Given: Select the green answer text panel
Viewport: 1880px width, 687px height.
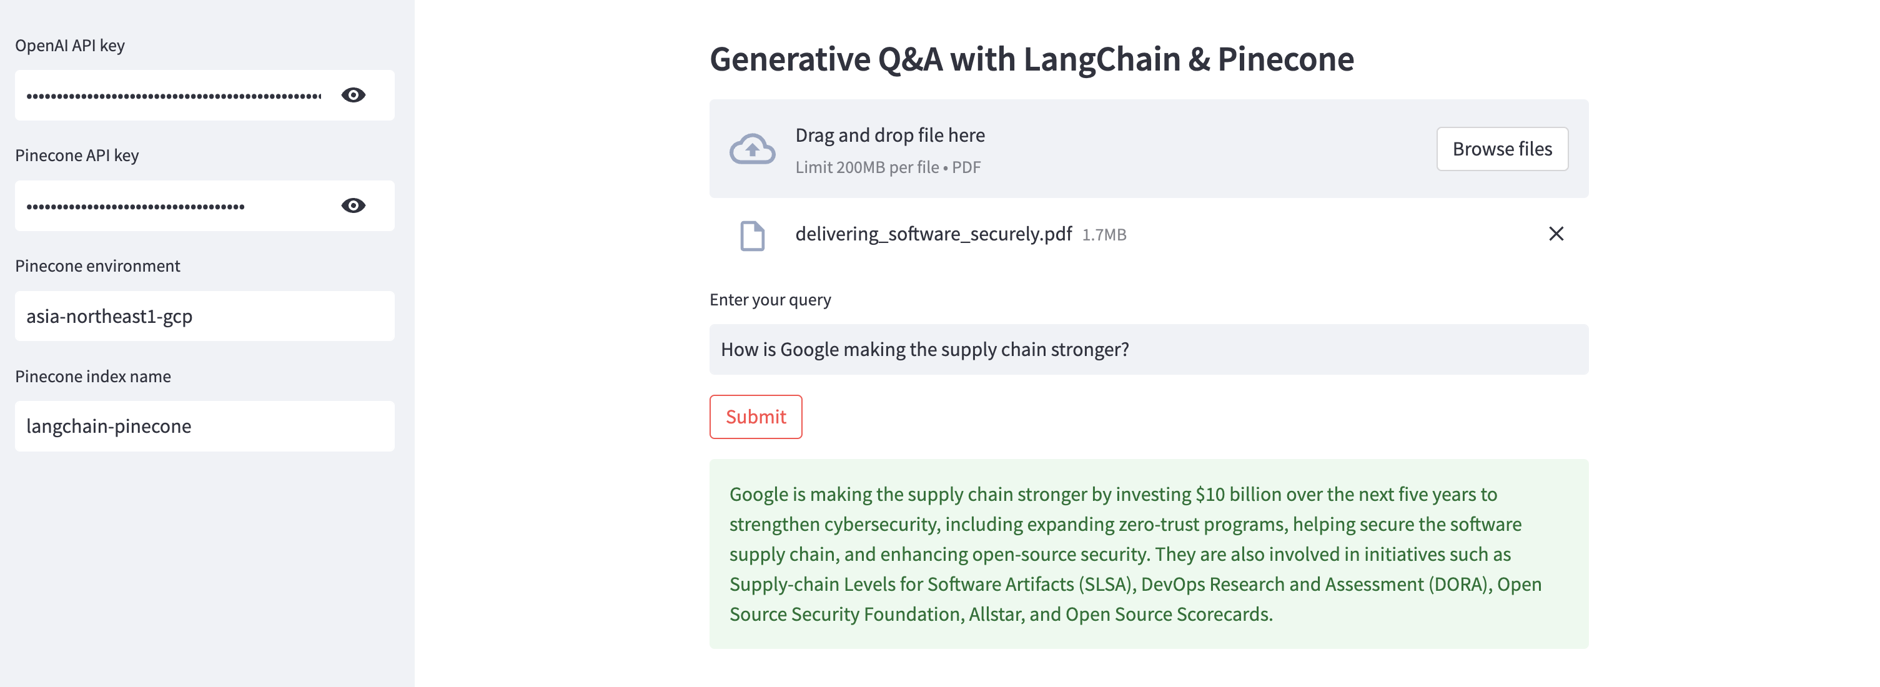Looking at the screenshot, I should tap(1146, 553).
